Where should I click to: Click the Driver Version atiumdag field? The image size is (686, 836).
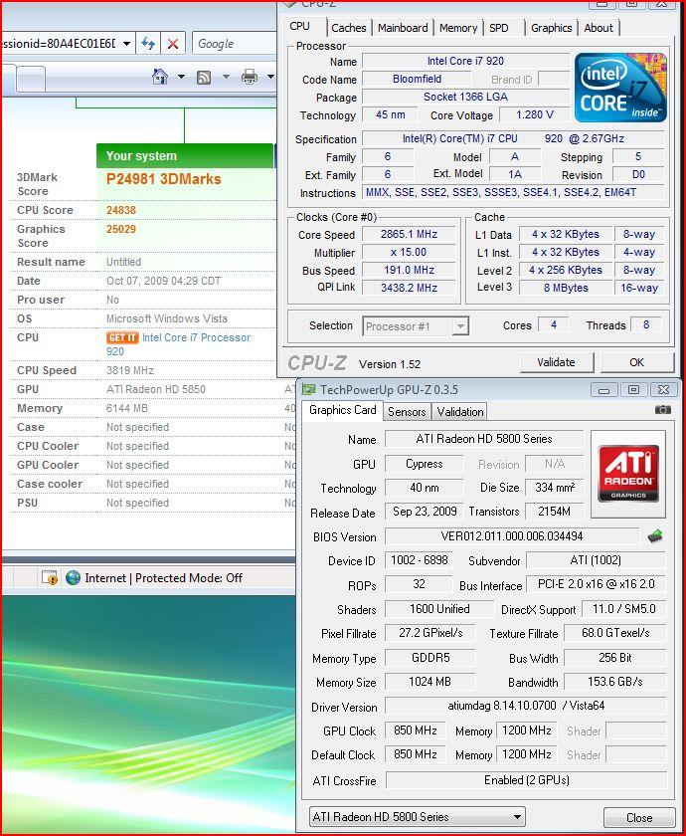(526, 706)
